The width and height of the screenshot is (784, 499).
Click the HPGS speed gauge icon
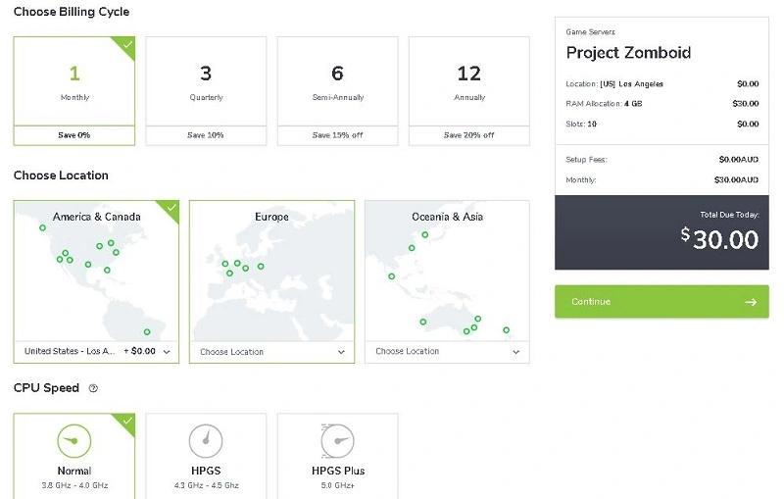click(x=206, y=441)
